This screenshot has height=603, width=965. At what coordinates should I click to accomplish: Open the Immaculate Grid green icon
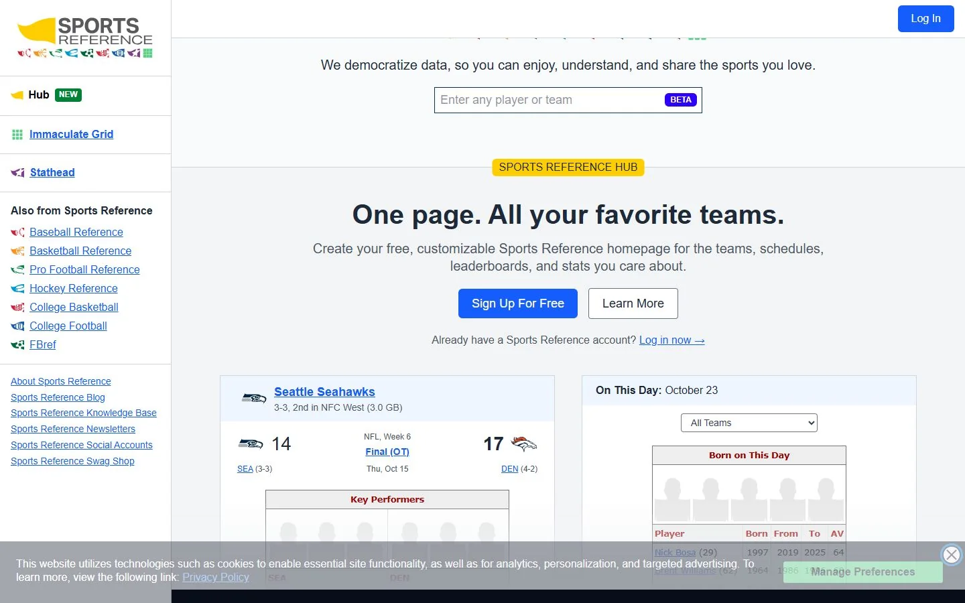(17, 135)
